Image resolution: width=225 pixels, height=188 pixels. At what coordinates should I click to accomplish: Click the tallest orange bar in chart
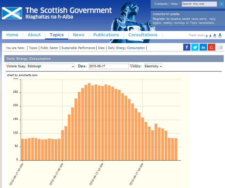click(x=89, y=121)
